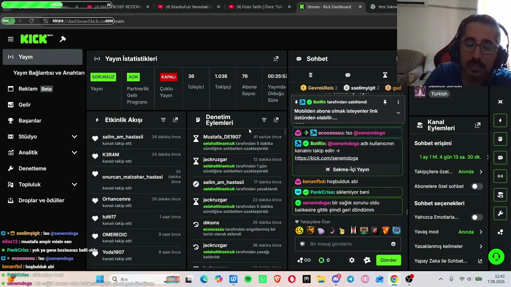Unpin the BotRix pinned message
This screenshot has height=287, width=511.
click(385, 102)
